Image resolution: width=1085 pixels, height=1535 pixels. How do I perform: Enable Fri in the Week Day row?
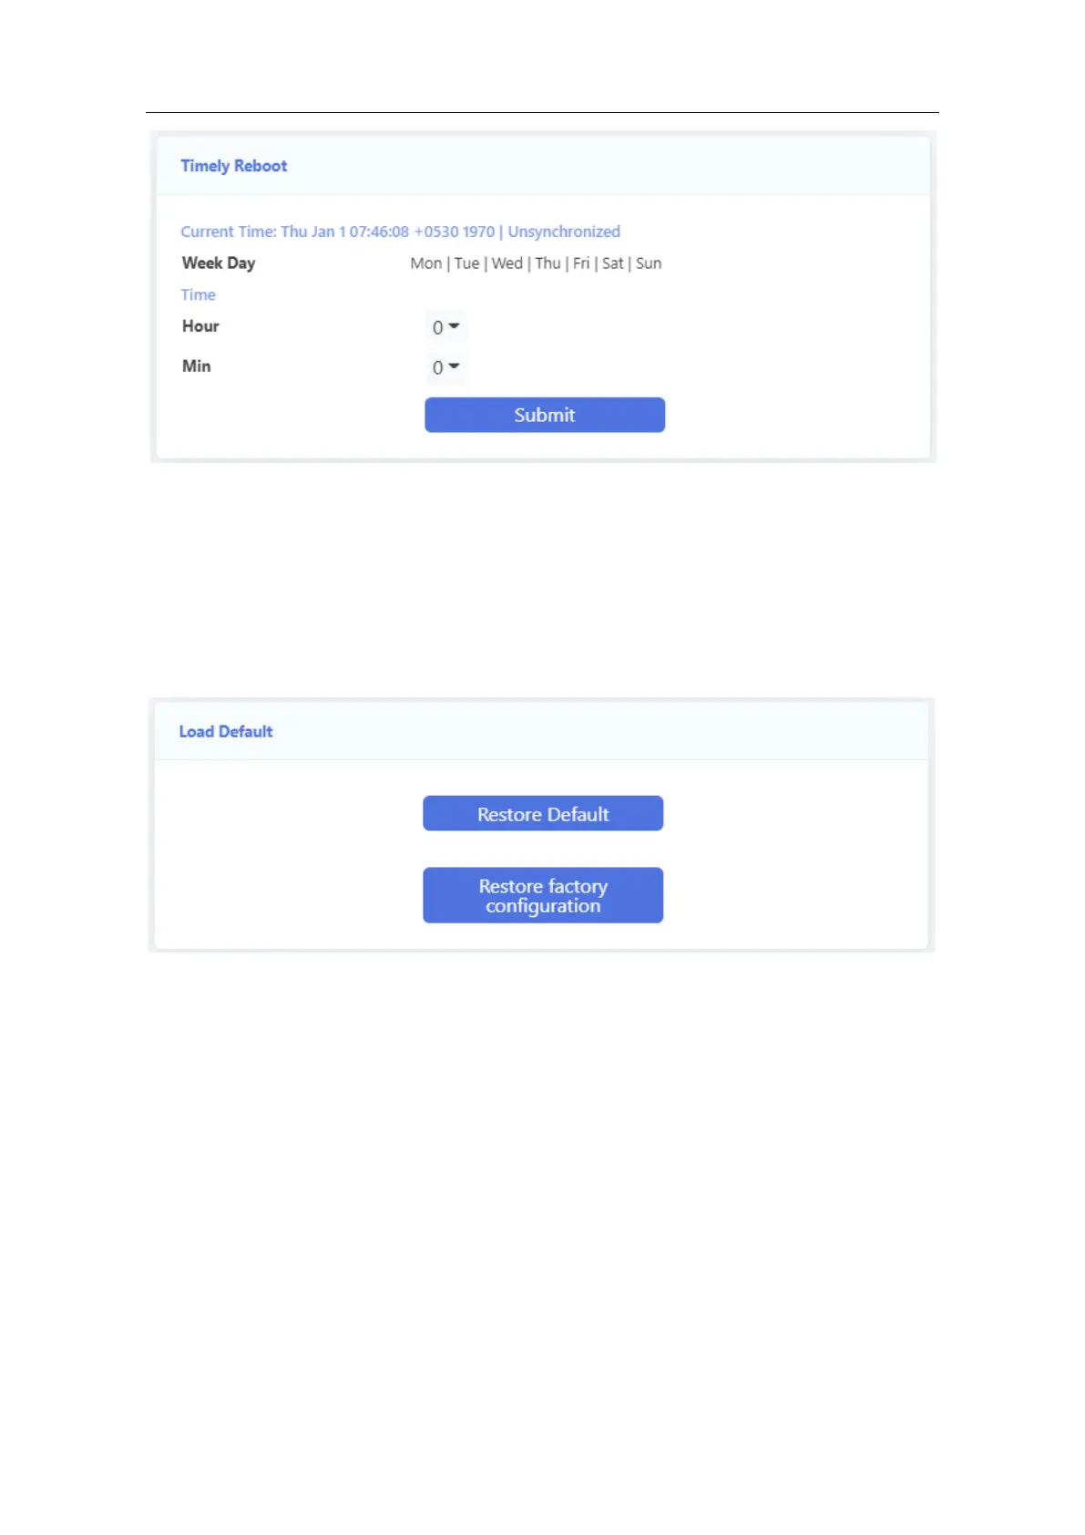pos(581,263)
